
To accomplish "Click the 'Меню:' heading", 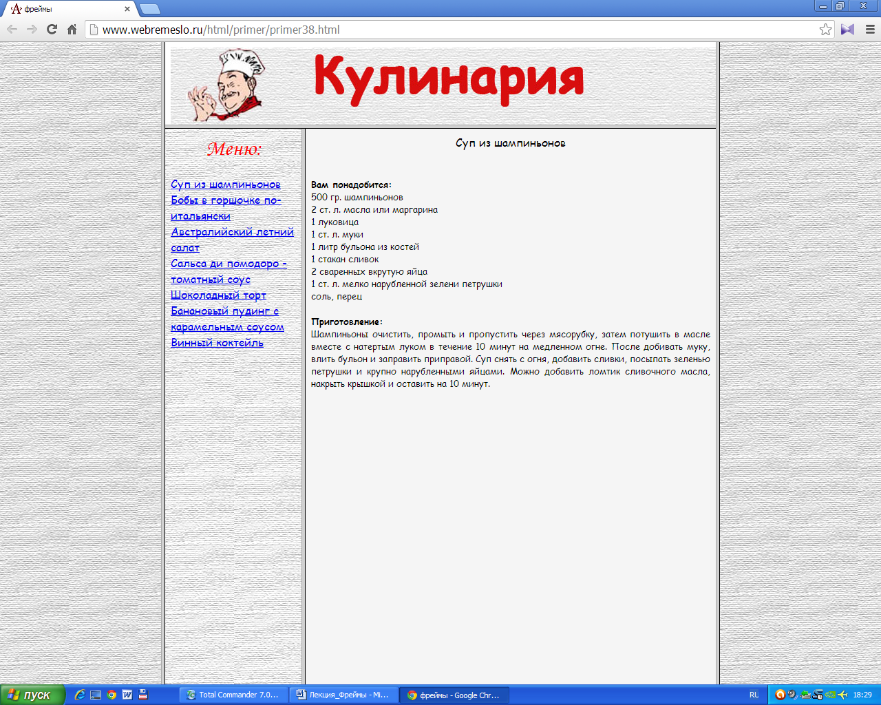I will [235, 149].
